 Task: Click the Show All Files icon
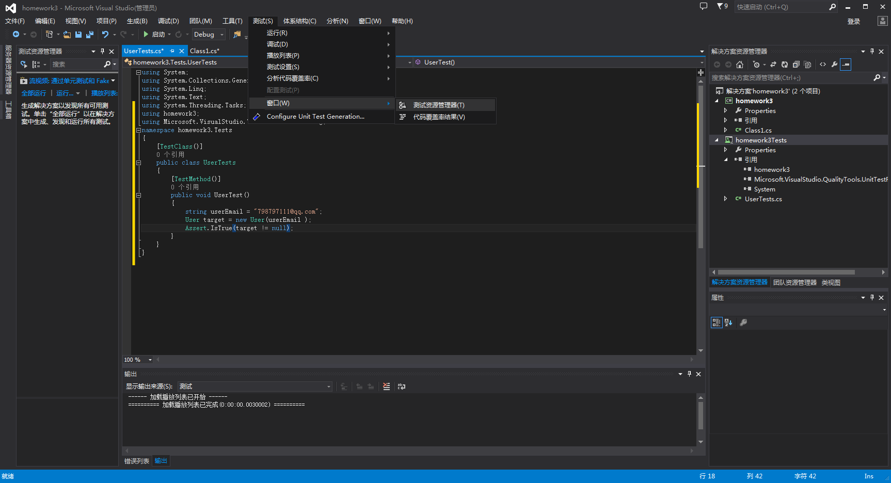808,65
